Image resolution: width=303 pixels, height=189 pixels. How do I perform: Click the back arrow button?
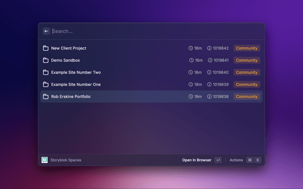[46, 31]
